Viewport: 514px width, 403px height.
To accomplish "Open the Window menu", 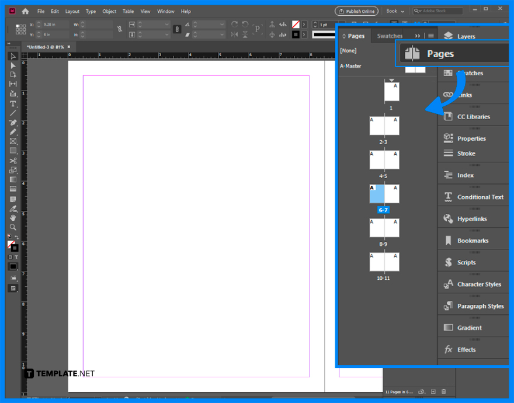I will pyautogui.click(x=165, y=11).
